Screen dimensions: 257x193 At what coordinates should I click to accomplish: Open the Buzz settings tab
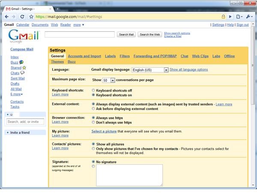(72, 62)
